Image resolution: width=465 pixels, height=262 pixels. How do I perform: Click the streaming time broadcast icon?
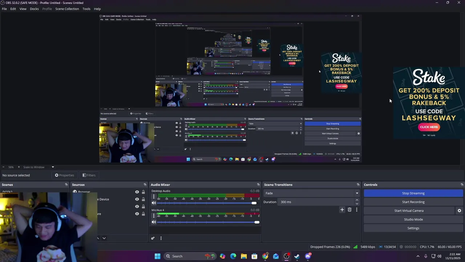point(381,247)
